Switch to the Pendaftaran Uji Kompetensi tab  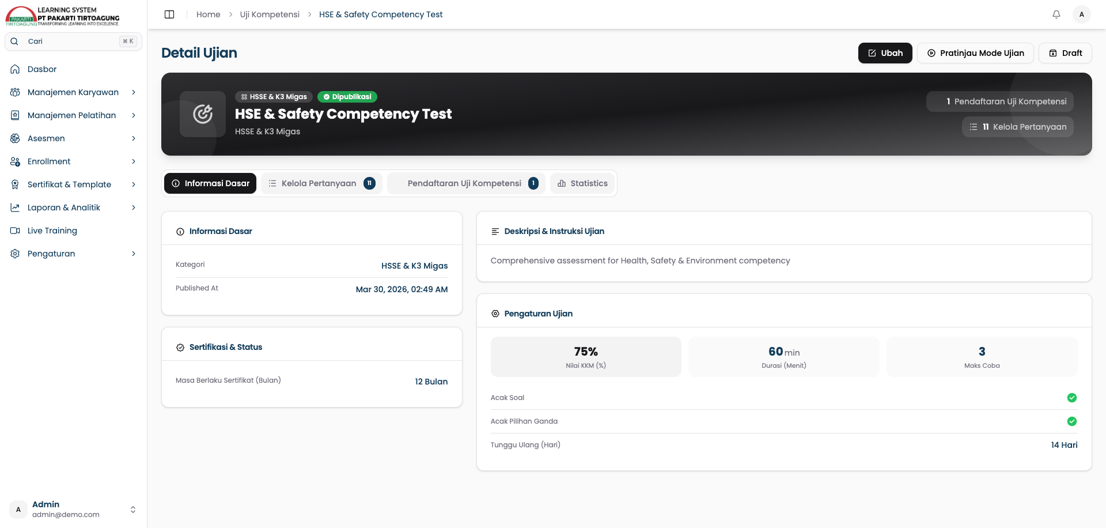(x=467, y=183)
